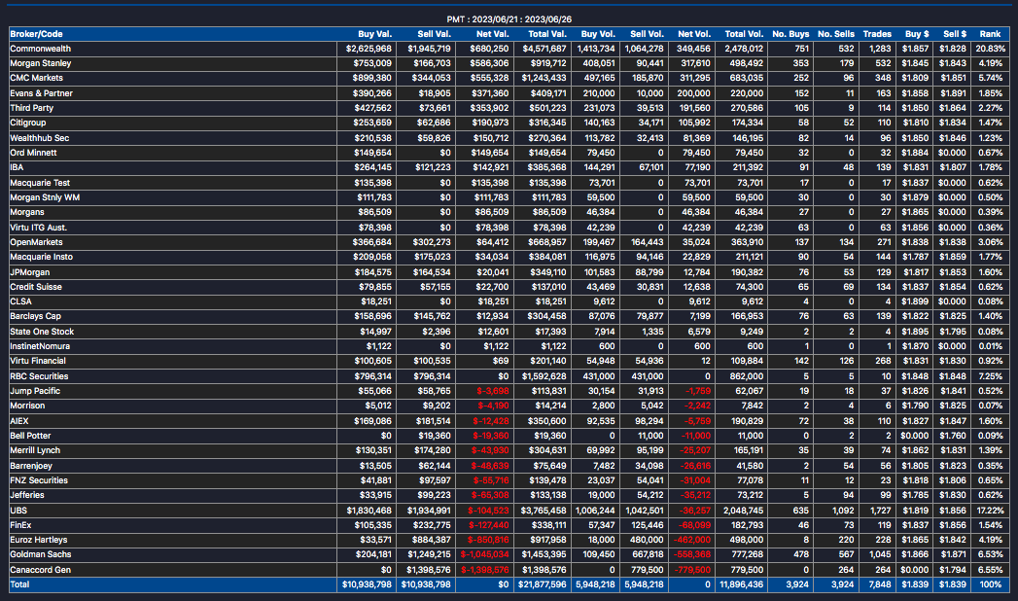Select the Euroz Hartleys broker name
Screen dimensions: 1018x601
tap(38, 540)
